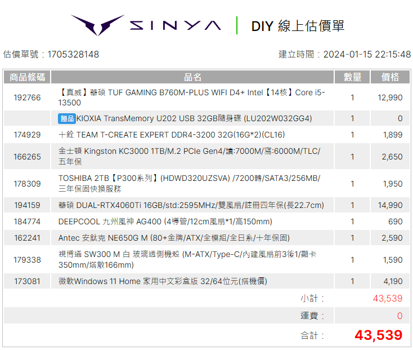
Task: Click the 商品條碼 column header
Action: (27, 77)
